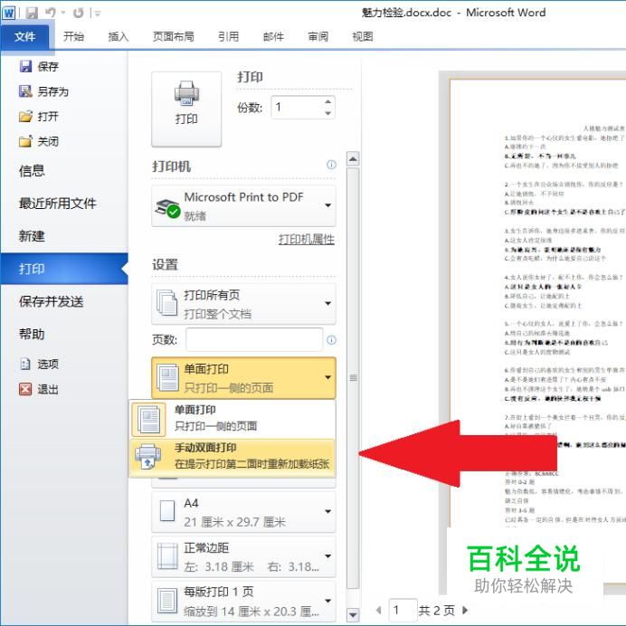Click the Redo icon in quick access toolbar
The image size is (626, 626).
(x=78, y=13)
